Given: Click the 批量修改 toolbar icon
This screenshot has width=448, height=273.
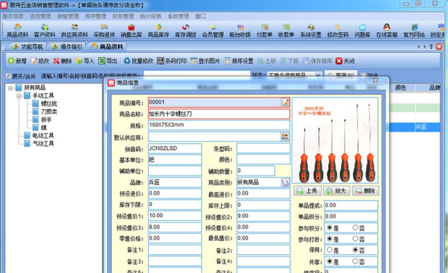Looking at the screenshot, I should pyautogui.click(x=138, y=61).
